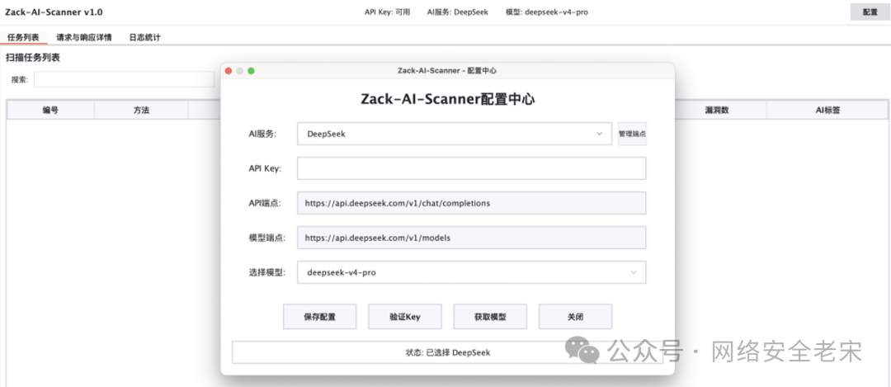
Task: Click the API端点 URL field
Action: point(472,203)
